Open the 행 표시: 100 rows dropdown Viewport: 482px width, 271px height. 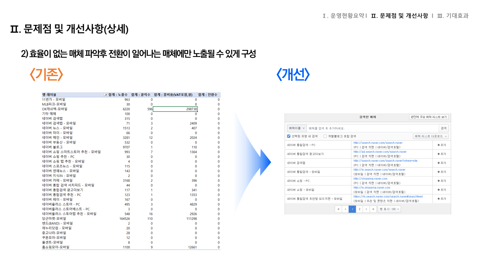pyautogui.click(x=389, y=209)
